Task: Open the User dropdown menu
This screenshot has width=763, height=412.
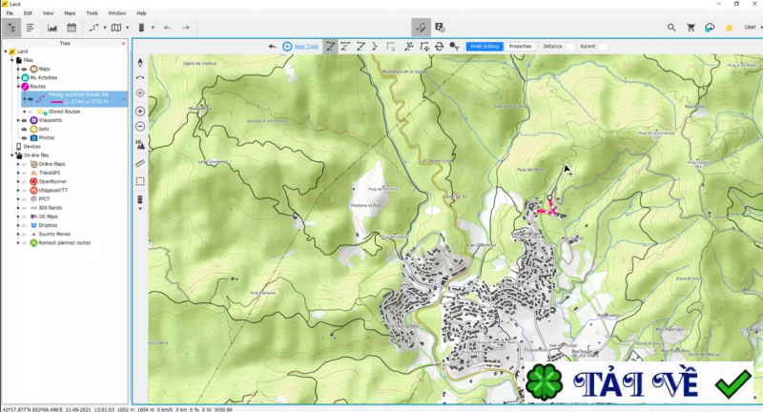Action: coord(752,28)
